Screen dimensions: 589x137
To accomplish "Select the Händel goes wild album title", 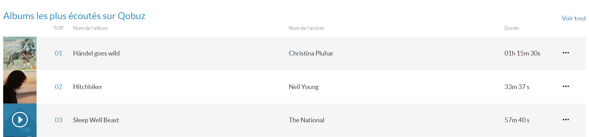I will pos(96,53).
